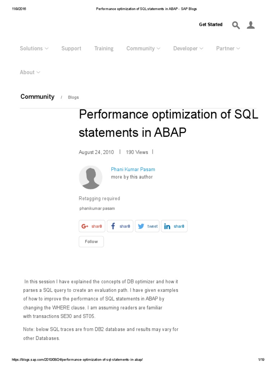Screen dimensions: 276x369
Task: Expand the Solutions dropdown menu
Action: click(x=34, y=48)
